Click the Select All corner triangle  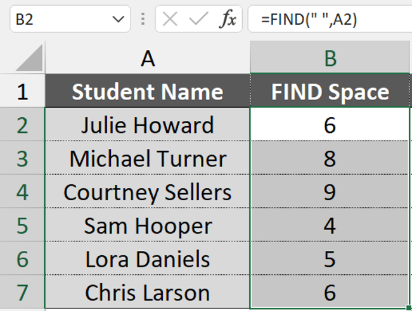coord(29,60)
